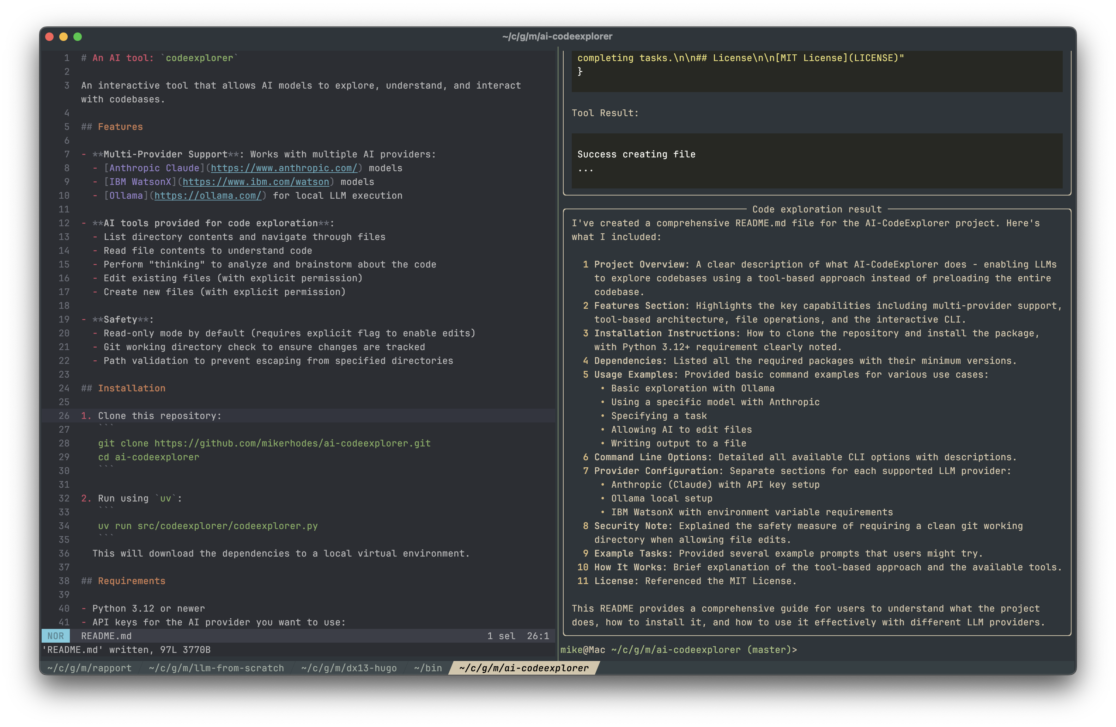Click 'This will download the dependencies' line
Viewport: 1116px width, 727px height.
coord(281,553)
